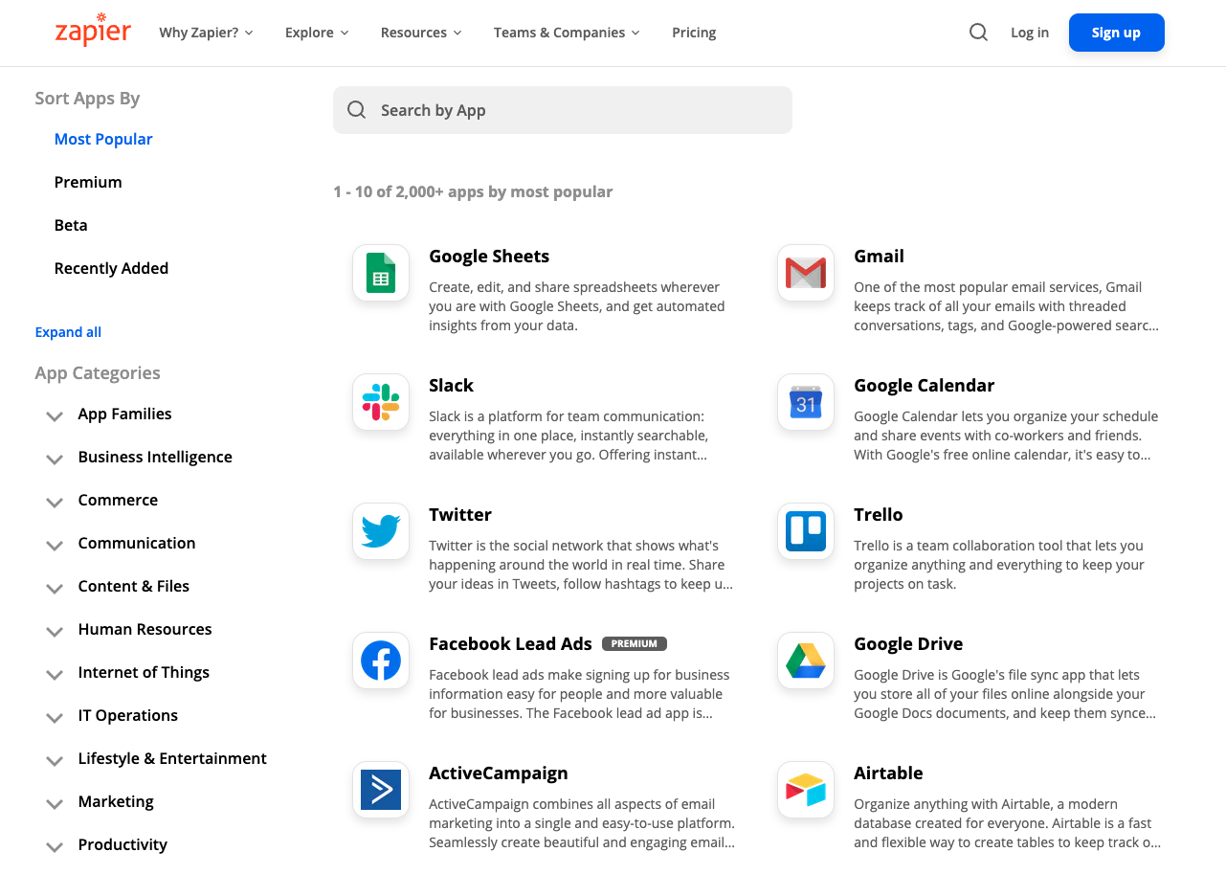
Task: Open the Google Sheets title link
Action: 489,257
